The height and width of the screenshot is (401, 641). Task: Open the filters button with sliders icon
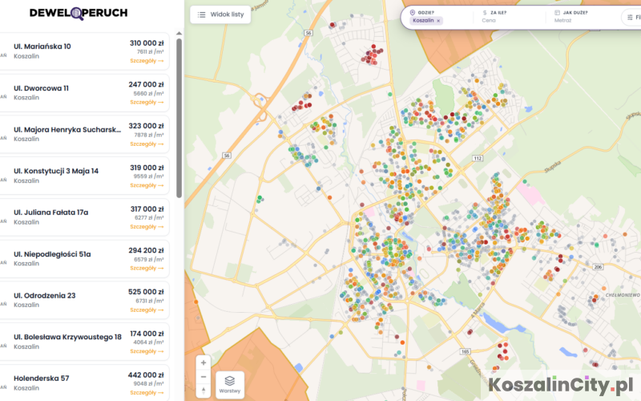631,17
